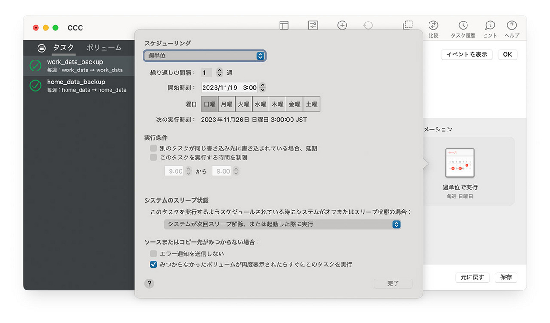The height and width of the screenshot is (323, 550).
Task: Enable 別のタスクが同じ書き込み先 postpone checkbox
Action: pyautogui.click(x=154, y=148)
